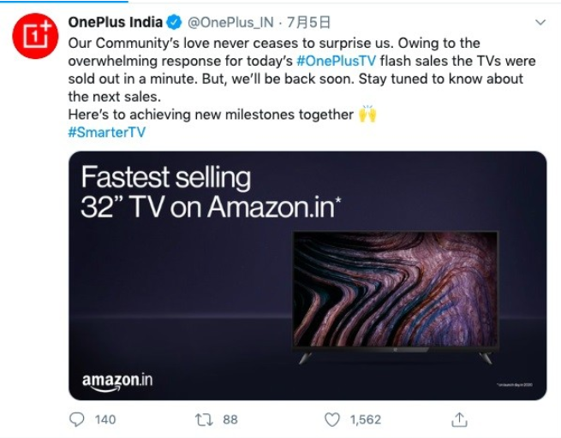Click the amazon.in logo in the image

pos(117,381)
